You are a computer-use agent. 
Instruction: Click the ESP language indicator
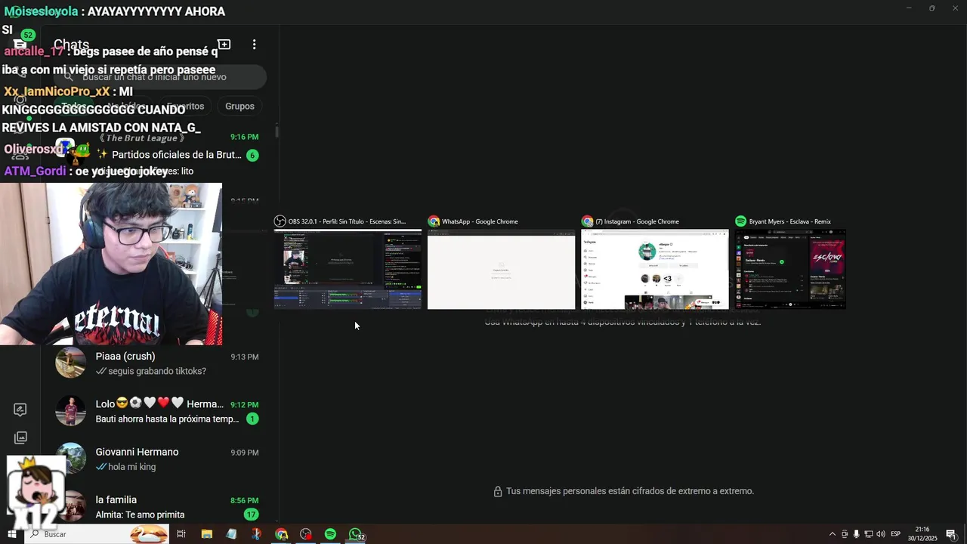[x=896, y=534]
